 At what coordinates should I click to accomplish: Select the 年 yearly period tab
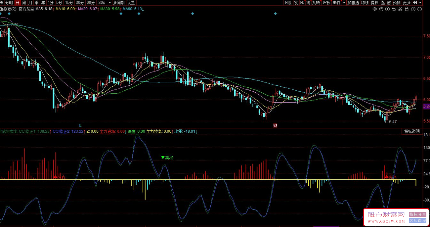(43, 3)
